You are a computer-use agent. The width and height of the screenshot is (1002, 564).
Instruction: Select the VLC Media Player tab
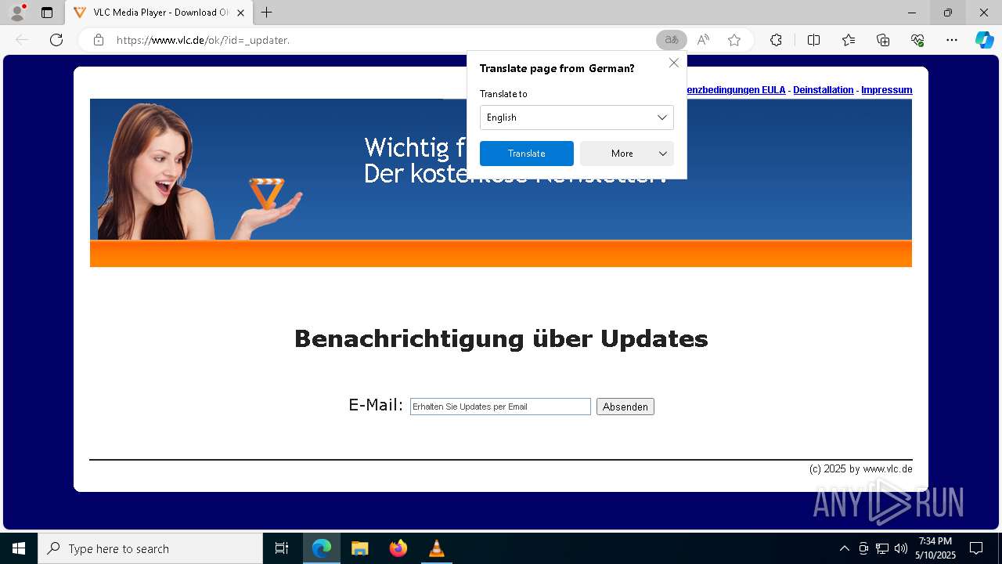tap(159, 13)
